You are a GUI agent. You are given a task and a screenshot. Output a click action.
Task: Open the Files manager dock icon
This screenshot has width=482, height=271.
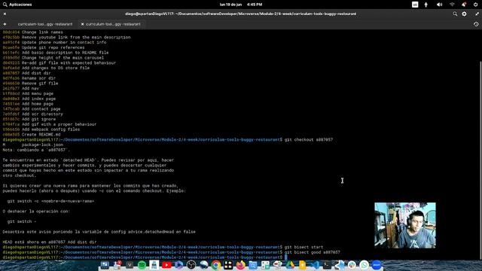click(253, 265)
